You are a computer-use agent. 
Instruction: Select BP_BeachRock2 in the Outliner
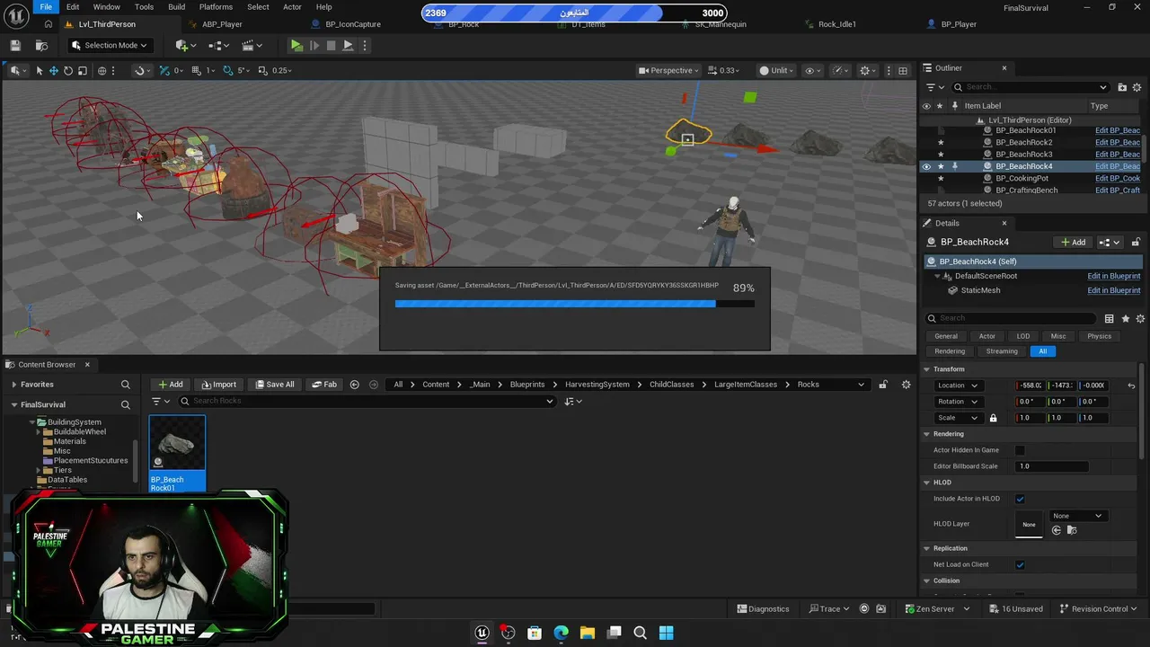[1023, 142]
